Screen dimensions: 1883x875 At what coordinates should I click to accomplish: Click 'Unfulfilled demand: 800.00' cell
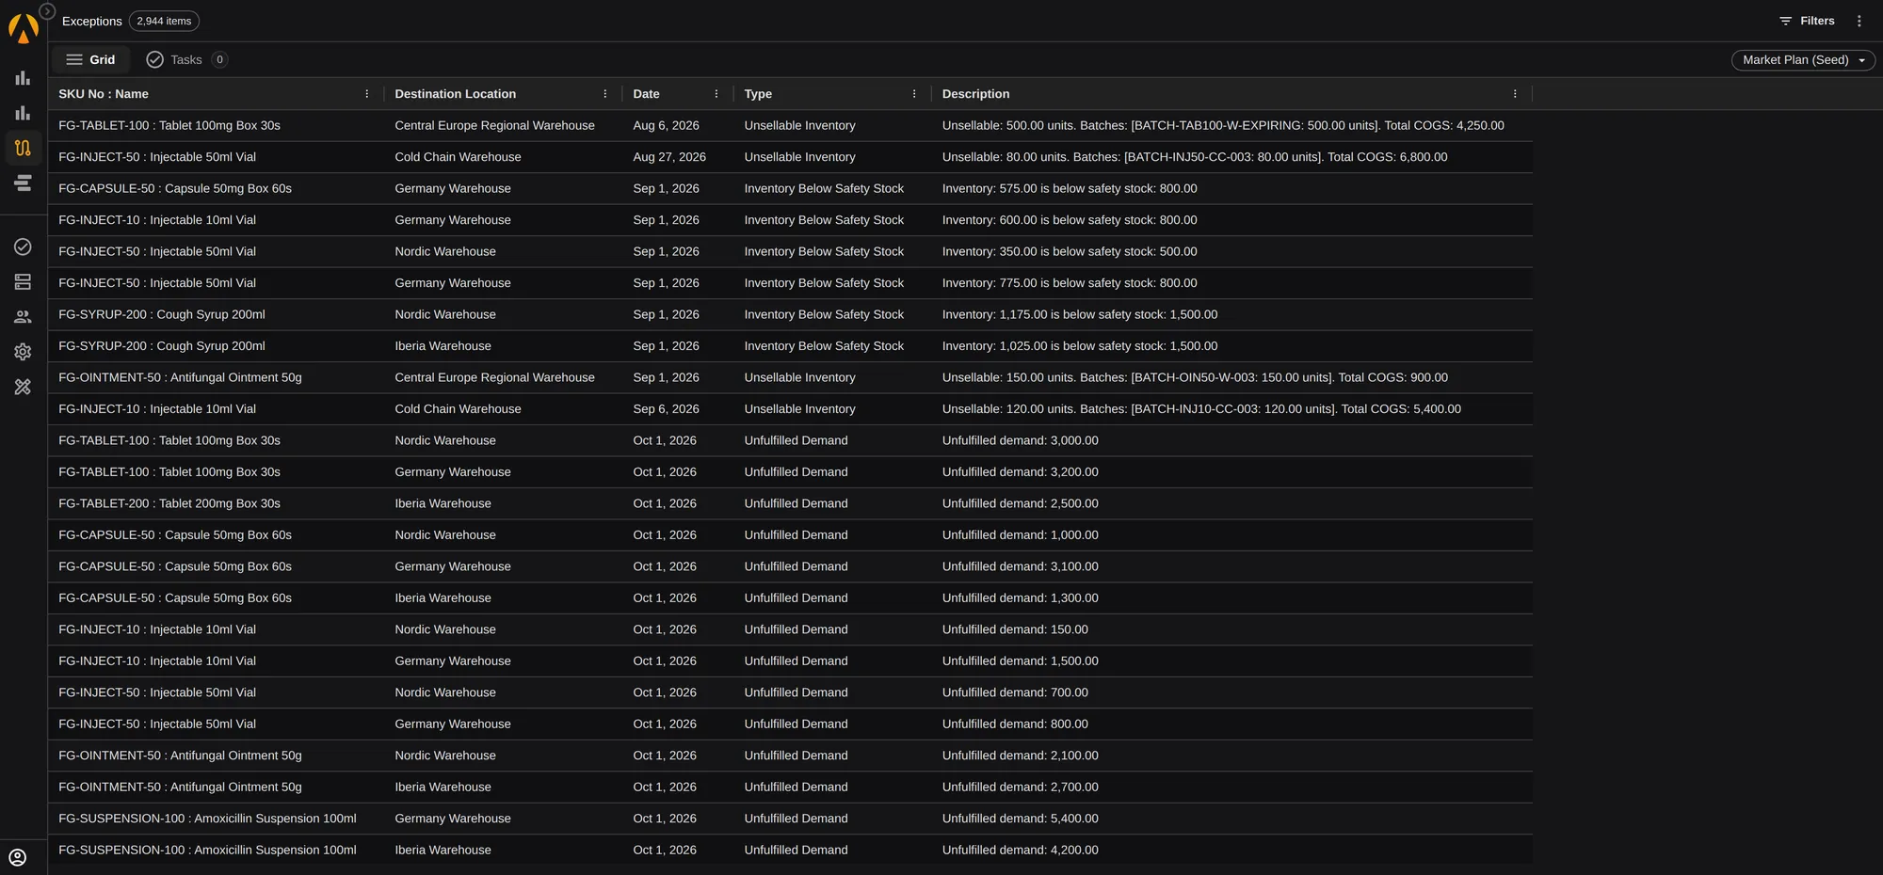click(x=1015, y=724)
